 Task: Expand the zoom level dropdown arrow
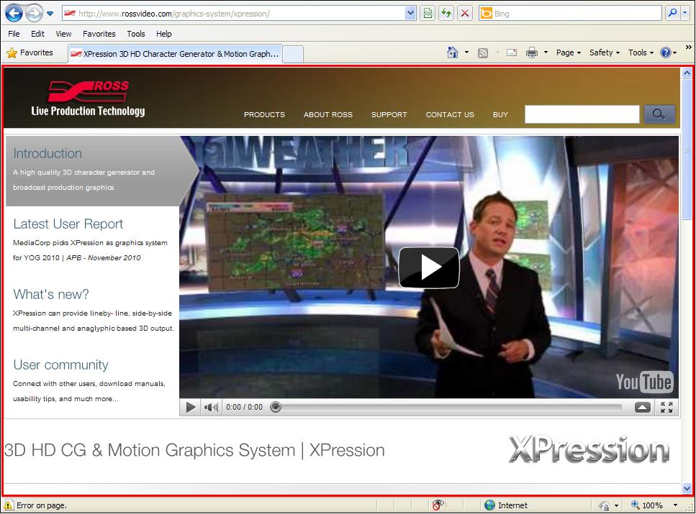tap(675, 505)
